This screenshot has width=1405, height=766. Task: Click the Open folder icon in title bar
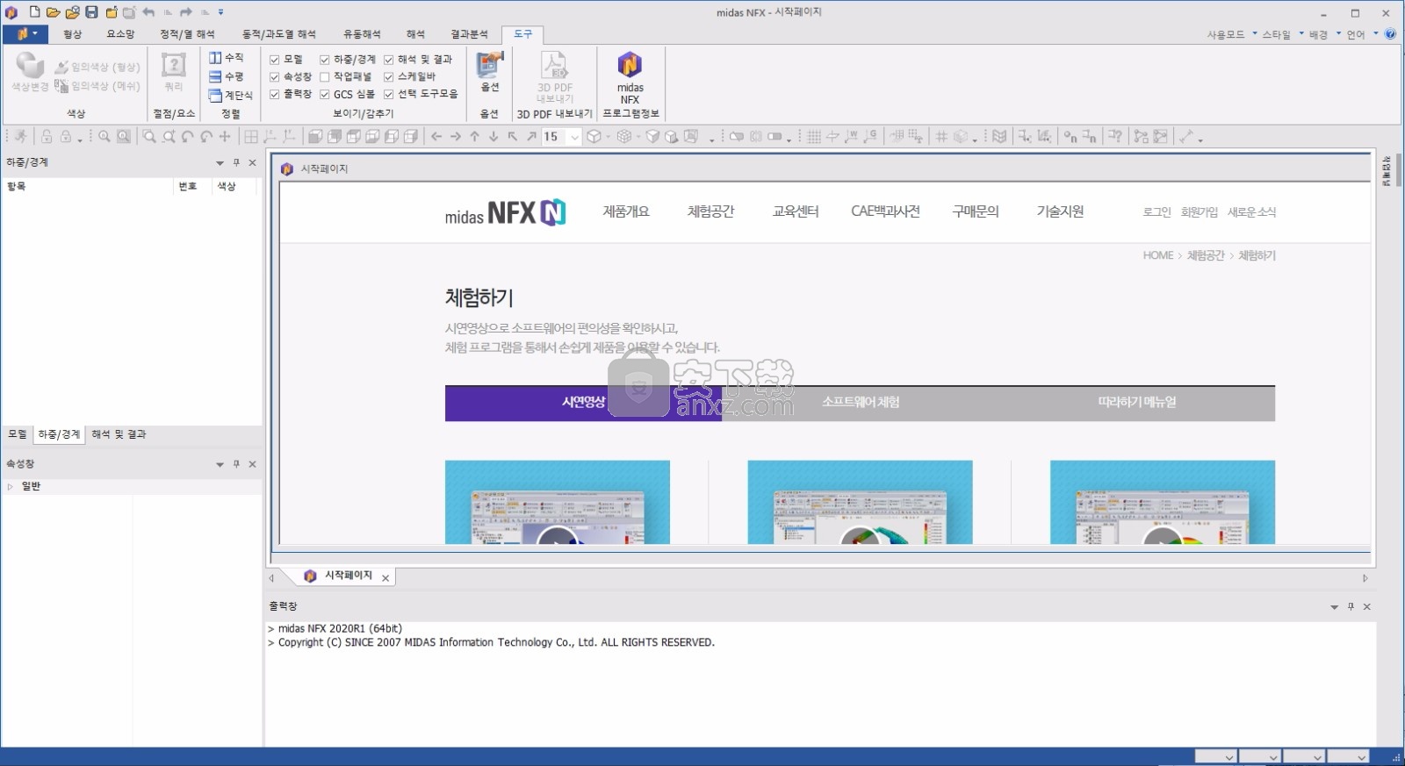click(x=54, y=12)
